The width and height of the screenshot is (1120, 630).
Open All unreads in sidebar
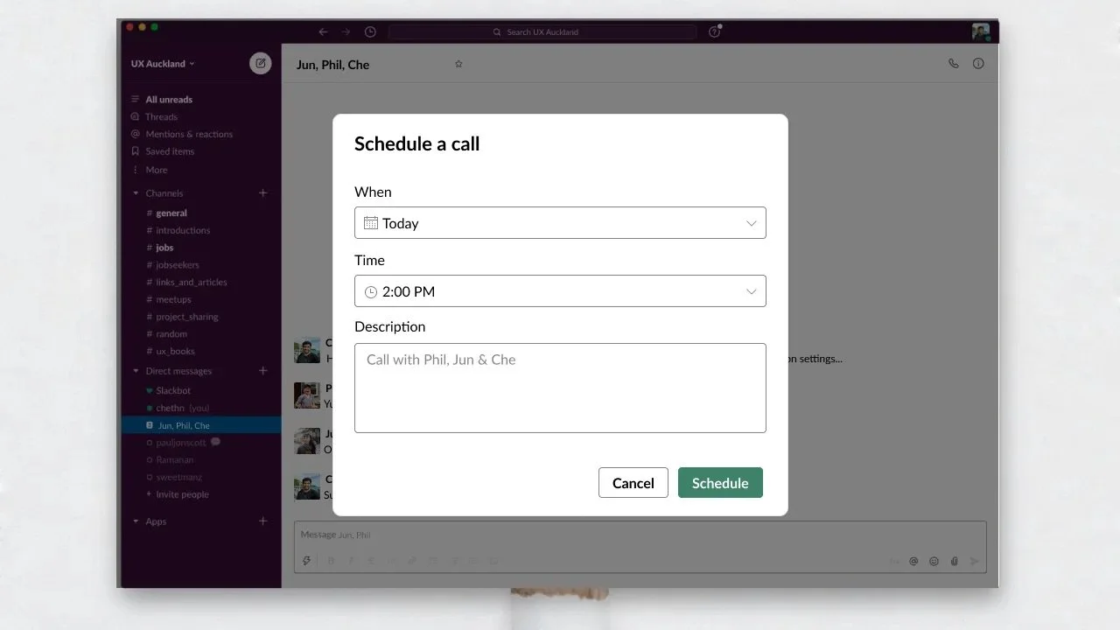pos(169,100)
